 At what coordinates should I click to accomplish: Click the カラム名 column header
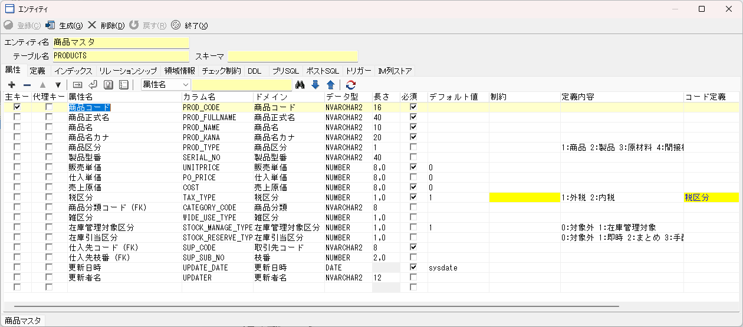coord(217,97)
